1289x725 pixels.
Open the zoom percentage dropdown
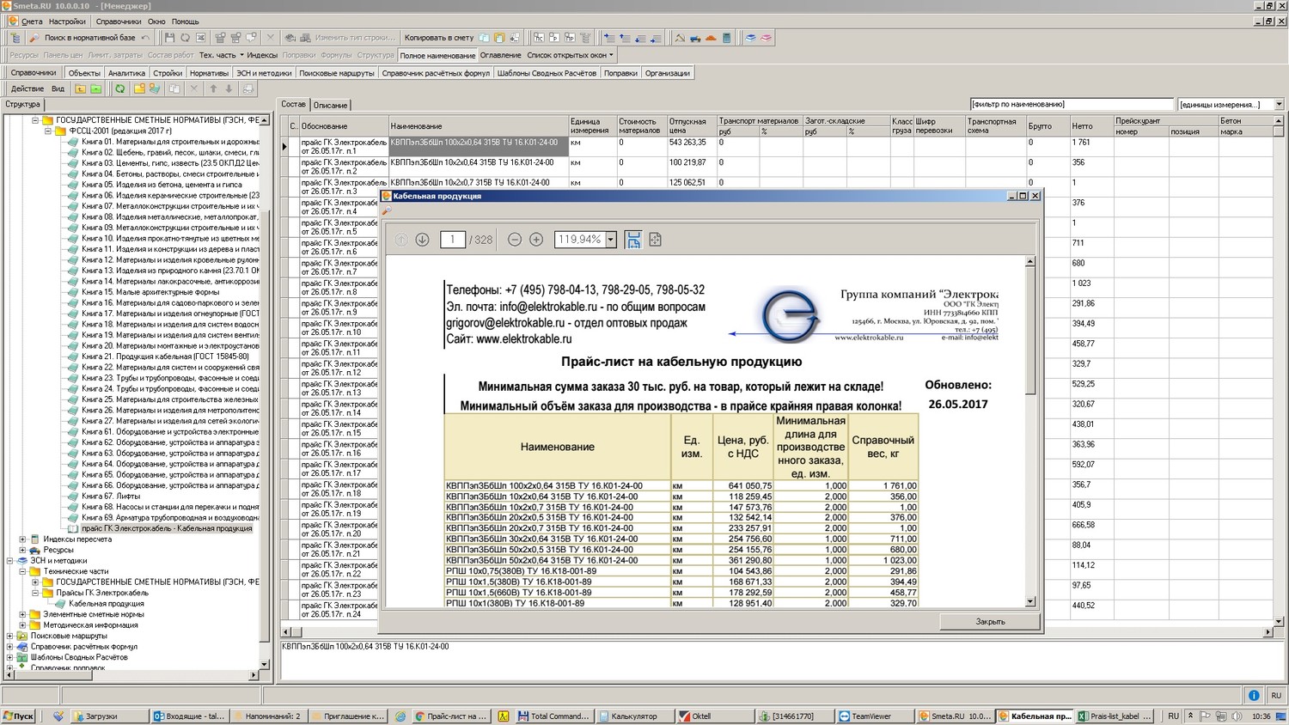click(611, 240)
